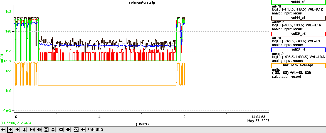The image size is (326, 133).
Task: Shift the plot up with the up arrow button
Action: pyautogui.click(x=18, y=130)
